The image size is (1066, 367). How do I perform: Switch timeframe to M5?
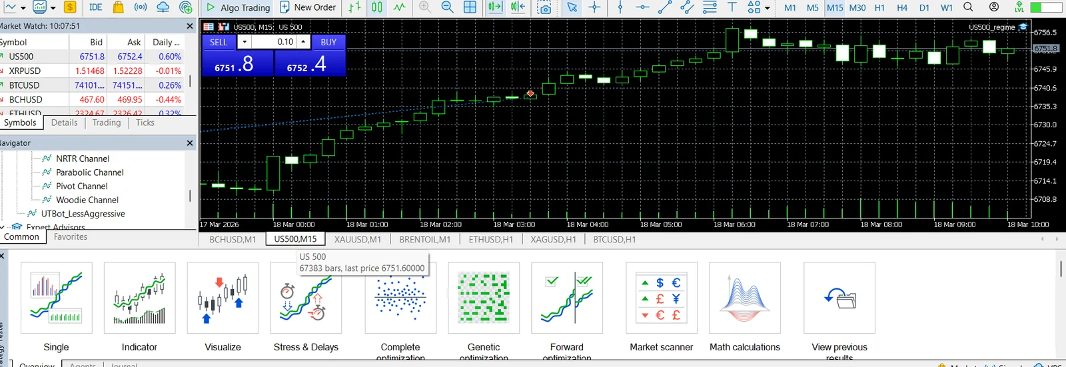coord(812,8)
